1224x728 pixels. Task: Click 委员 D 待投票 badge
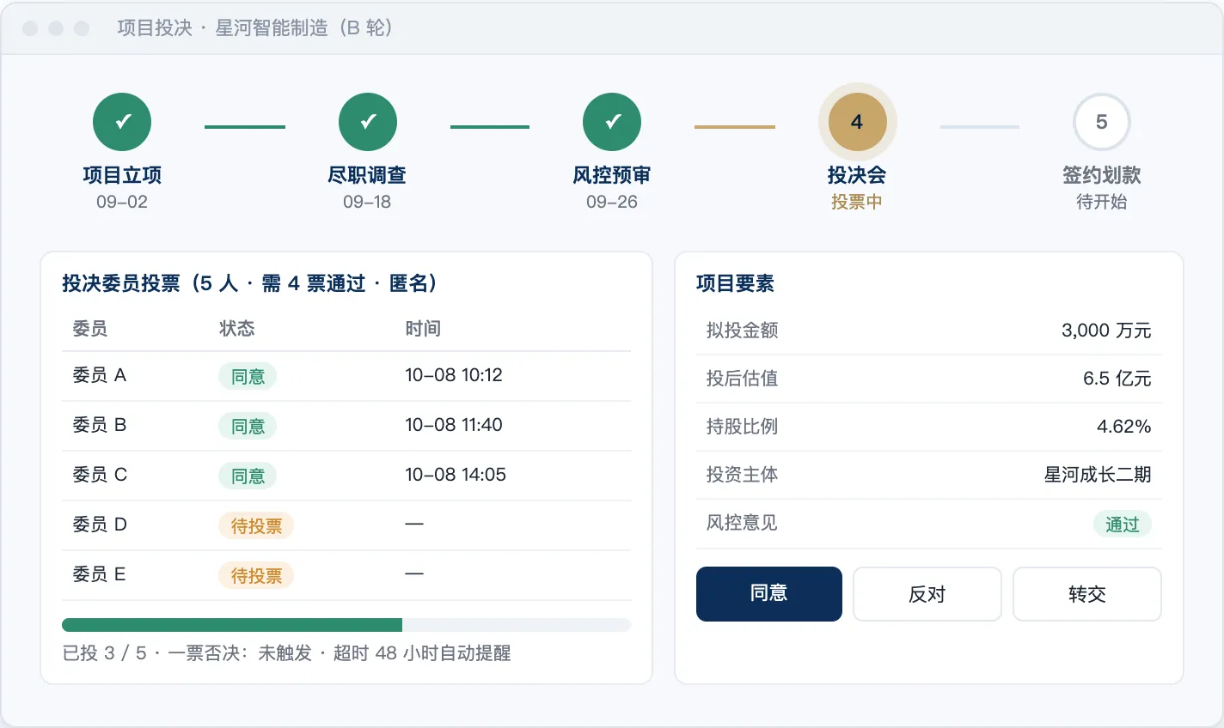tap(256, 525)
